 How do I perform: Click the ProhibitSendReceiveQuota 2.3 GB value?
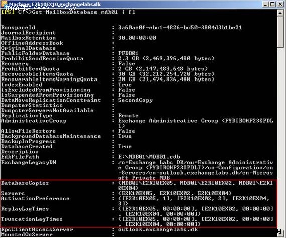[166, 58]
